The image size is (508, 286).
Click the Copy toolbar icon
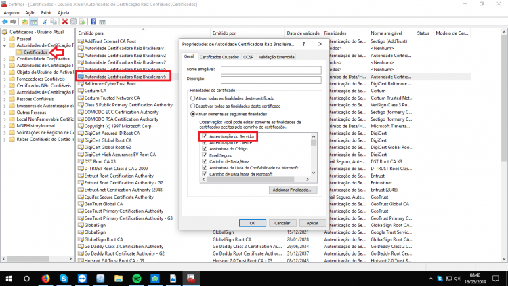point(54,22)
